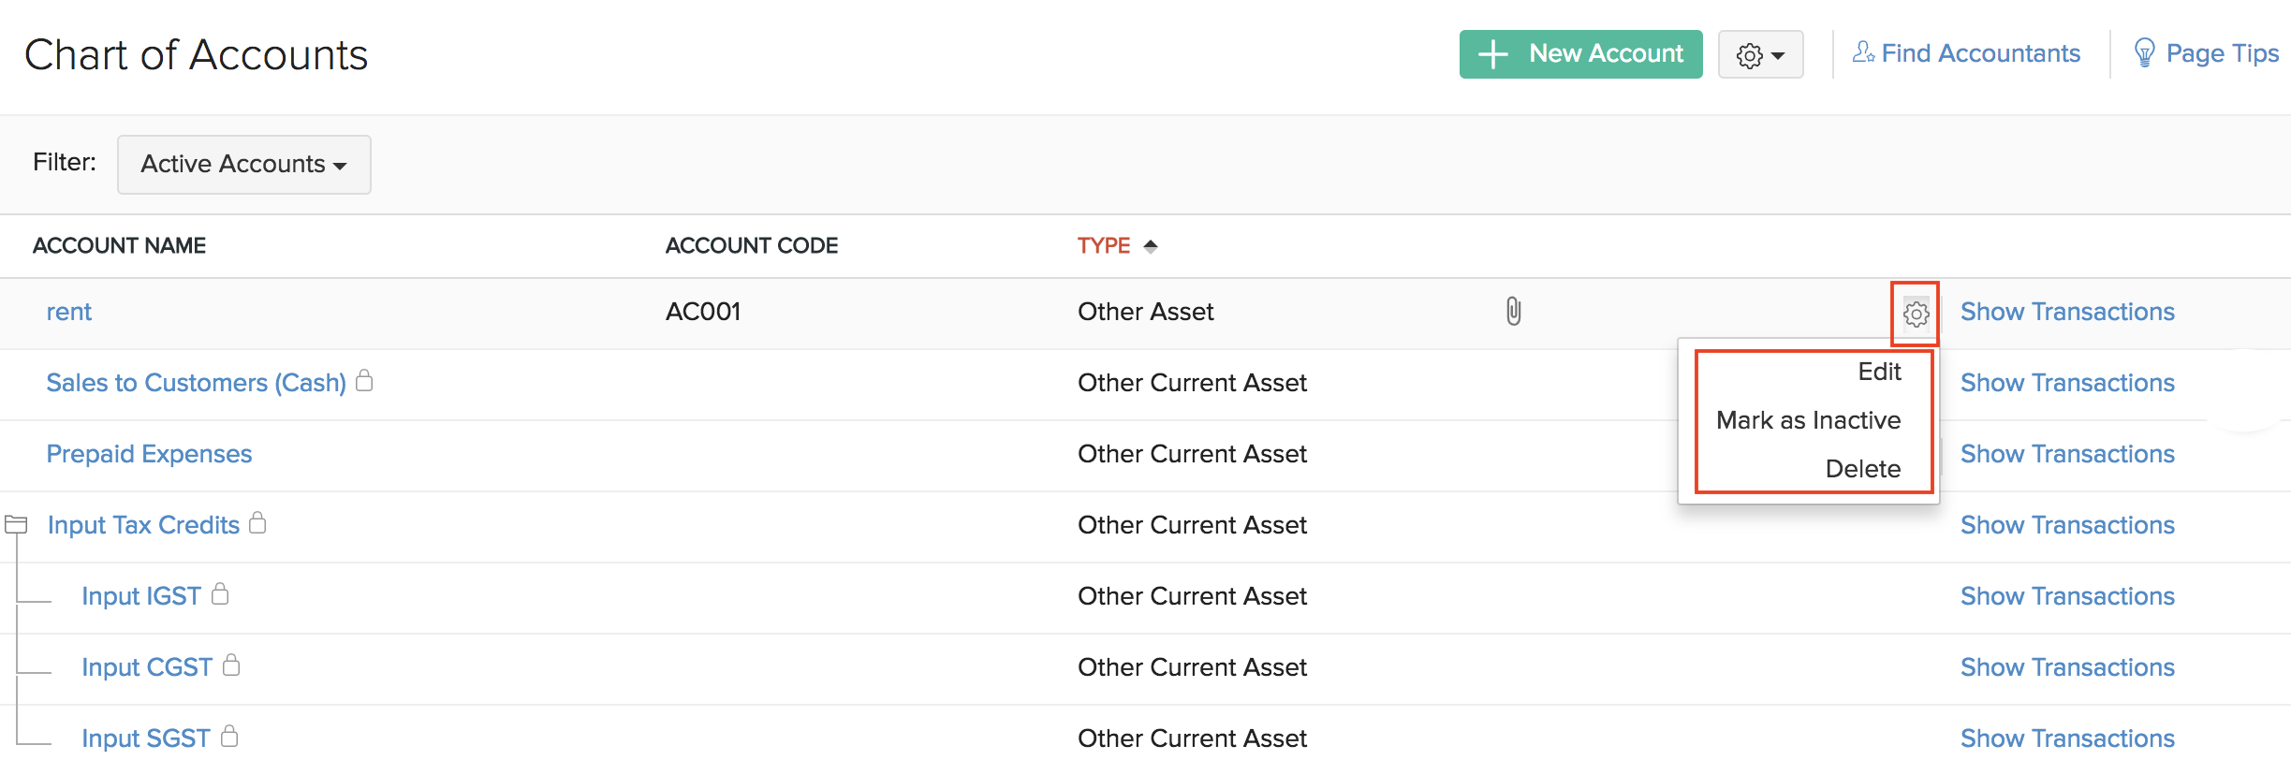Screen dimensions: 2291x775
Task: Click the lock icon beside Input SGST
Action: (229, 737)
